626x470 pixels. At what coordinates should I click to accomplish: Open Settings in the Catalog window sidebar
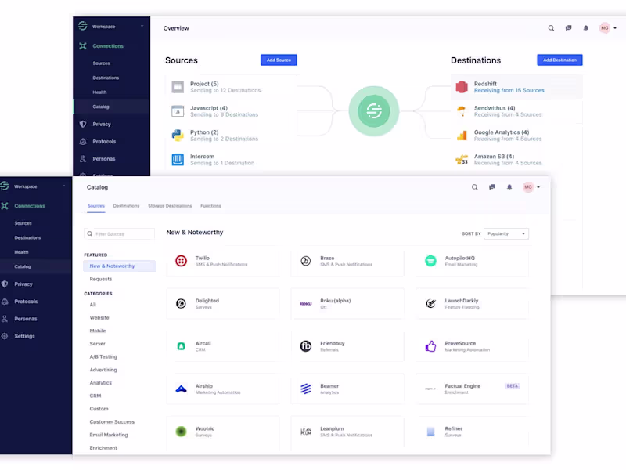24,336
